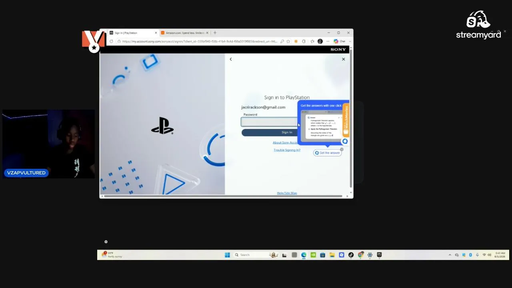Image resolution: width=512 pixels, height=288 pixels.
Task: Show hidden system tray icons
Action: pyautogui.click(x=450, y=255)
